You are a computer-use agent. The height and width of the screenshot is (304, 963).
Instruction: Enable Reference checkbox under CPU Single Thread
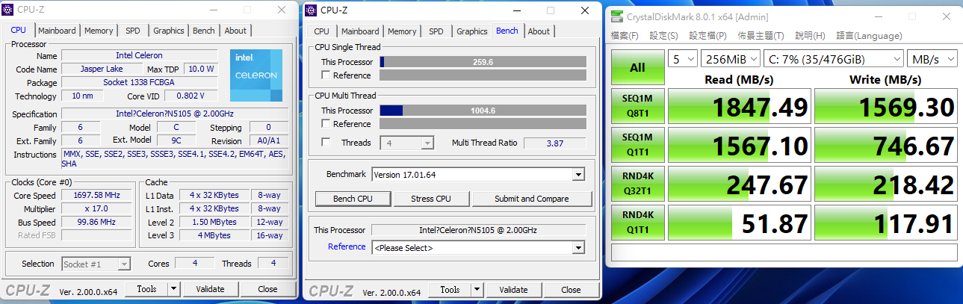(x=326, y=75)
